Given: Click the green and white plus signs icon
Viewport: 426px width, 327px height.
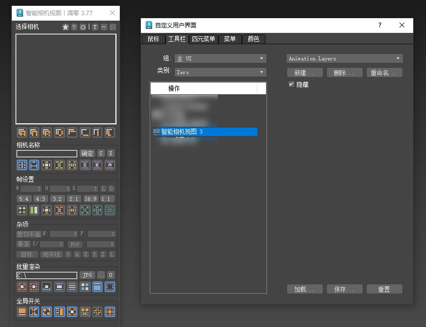Looking at the screenshot, I should (22, 210).
